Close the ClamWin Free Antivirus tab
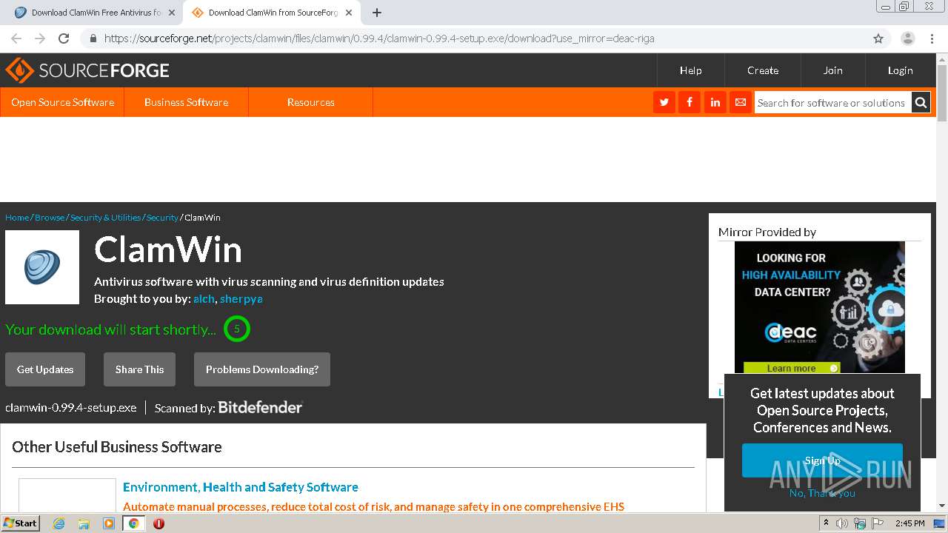The width and height of the screenshot is (948, 533). tap(172, 13)
